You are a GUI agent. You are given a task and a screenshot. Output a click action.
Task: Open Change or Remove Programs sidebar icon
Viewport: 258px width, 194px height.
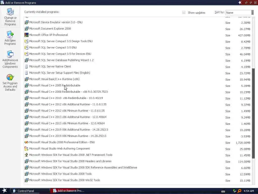(x=10, y=16)
